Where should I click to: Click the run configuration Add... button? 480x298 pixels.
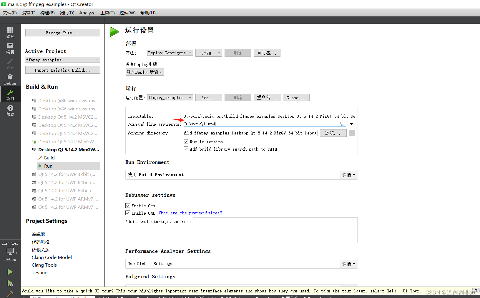(209, 97)
